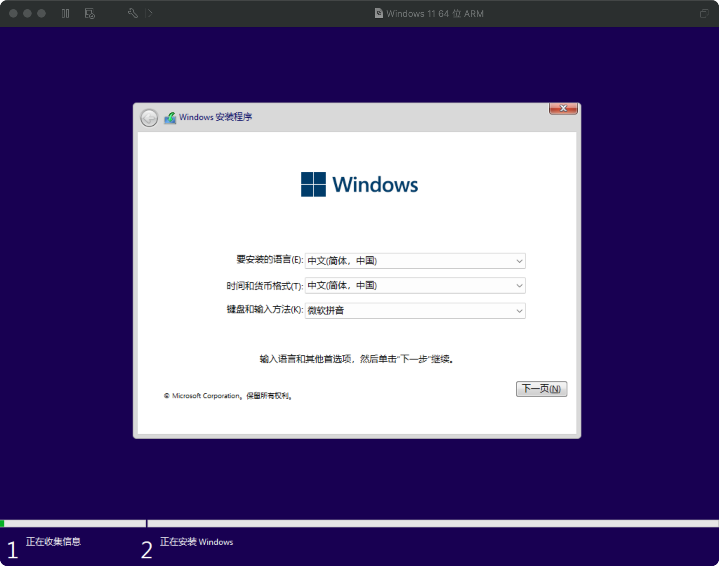Click the Windows setup program icon
The image size is (719, 566).
coord(170,118)
